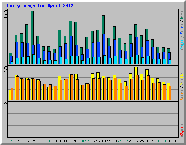186x145 pixels.
Task: Click the orange Sites bar for day 12
Action: (72, 87)
